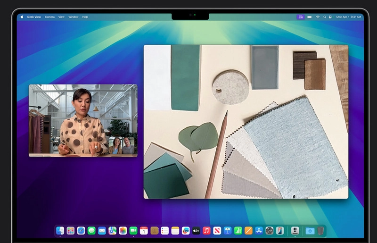Viewport: 377px width, 243px height.
Task: Click the date and time display
Action: tap(348, 17)
